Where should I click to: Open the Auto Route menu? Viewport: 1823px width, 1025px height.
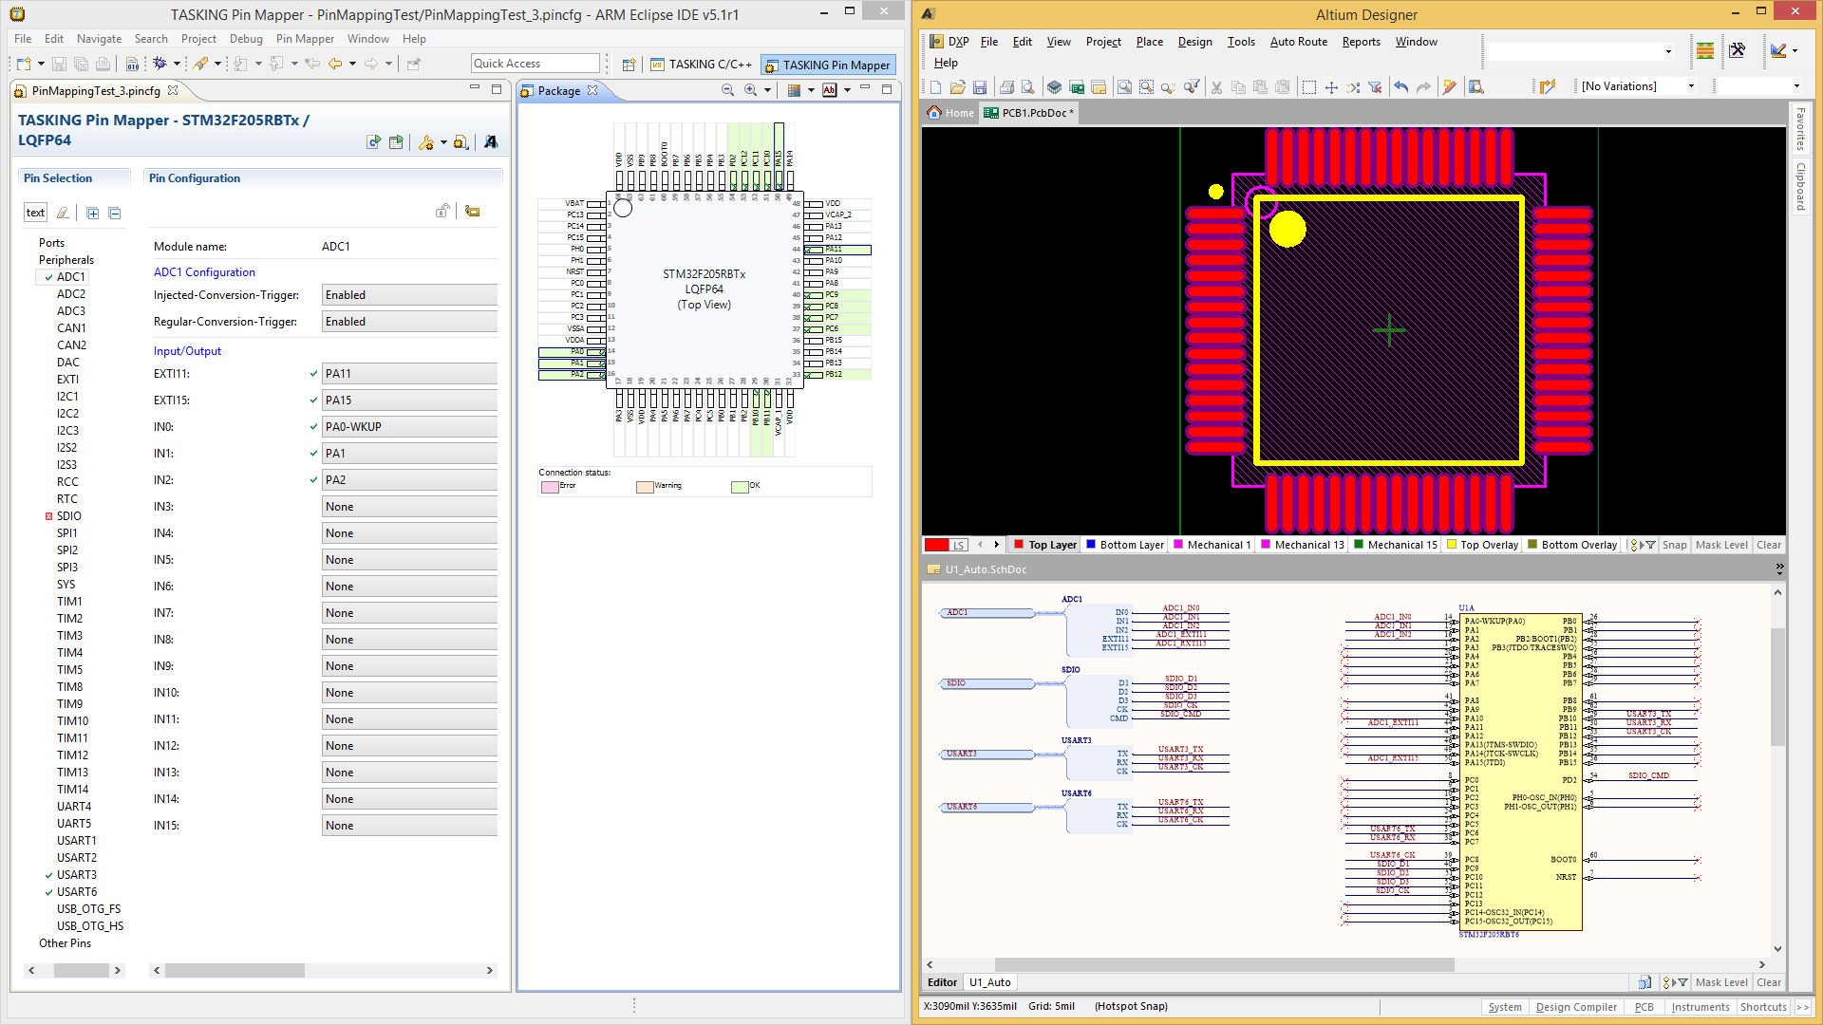coord(1298,42)
